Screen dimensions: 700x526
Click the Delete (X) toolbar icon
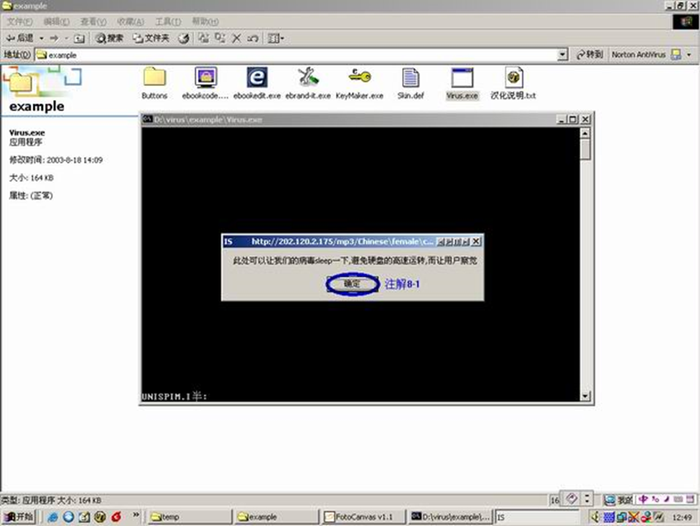(236, 38)
